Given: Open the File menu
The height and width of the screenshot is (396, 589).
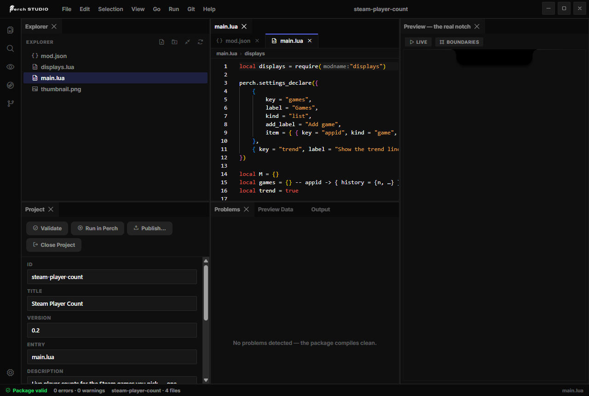Looking at the screenshot, I should pyautogui.click(x=67, y=9).
